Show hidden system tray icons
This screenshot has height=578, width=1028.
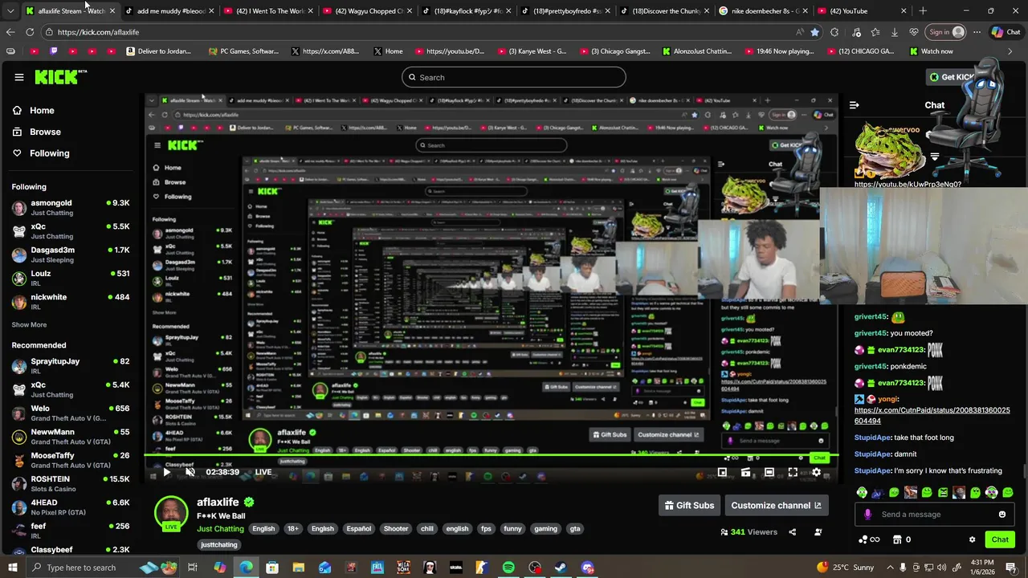889,568
